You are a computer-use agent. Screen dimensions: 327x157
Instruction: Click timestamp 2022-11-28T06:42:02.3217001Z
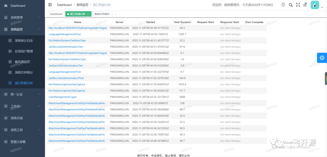[150, 97]
